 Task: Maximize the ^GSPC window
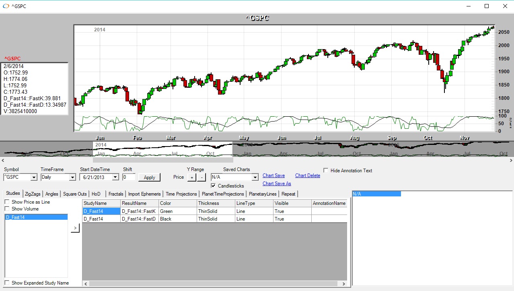(487, 6)
